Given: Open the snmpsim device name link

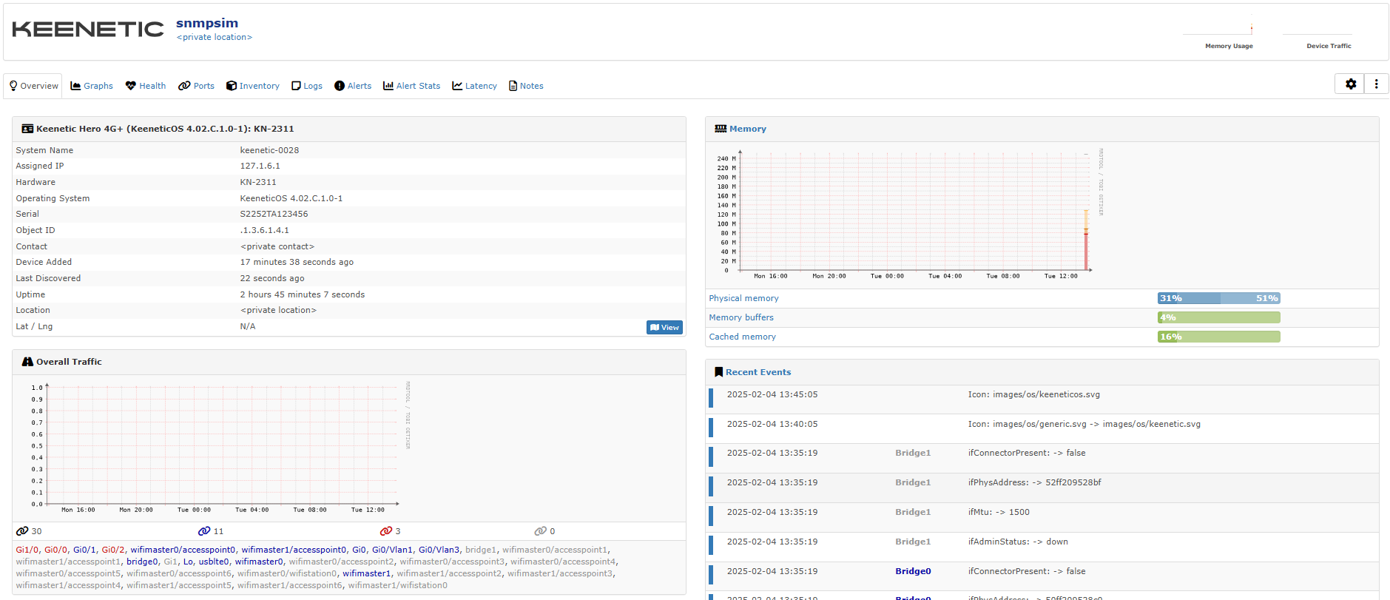Looking at the screenshot, I should click(x=207, y=23).
